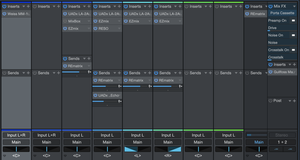The image size is (300, 160).
Task: Disable main Inserts above Gullfoss
Action: [x=270, y=64]
